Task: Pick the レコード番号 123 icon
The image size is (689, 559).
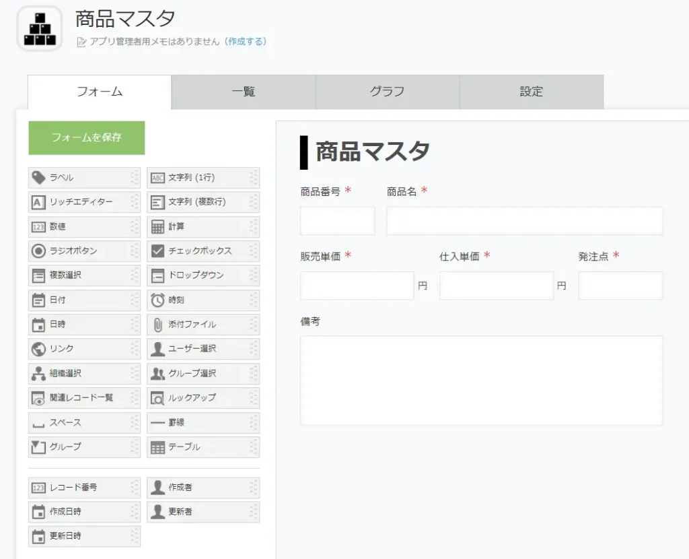Action: point(38,488)
